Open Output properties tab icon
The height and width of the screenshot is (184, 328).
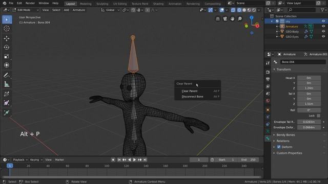click(x=268, y=79)
